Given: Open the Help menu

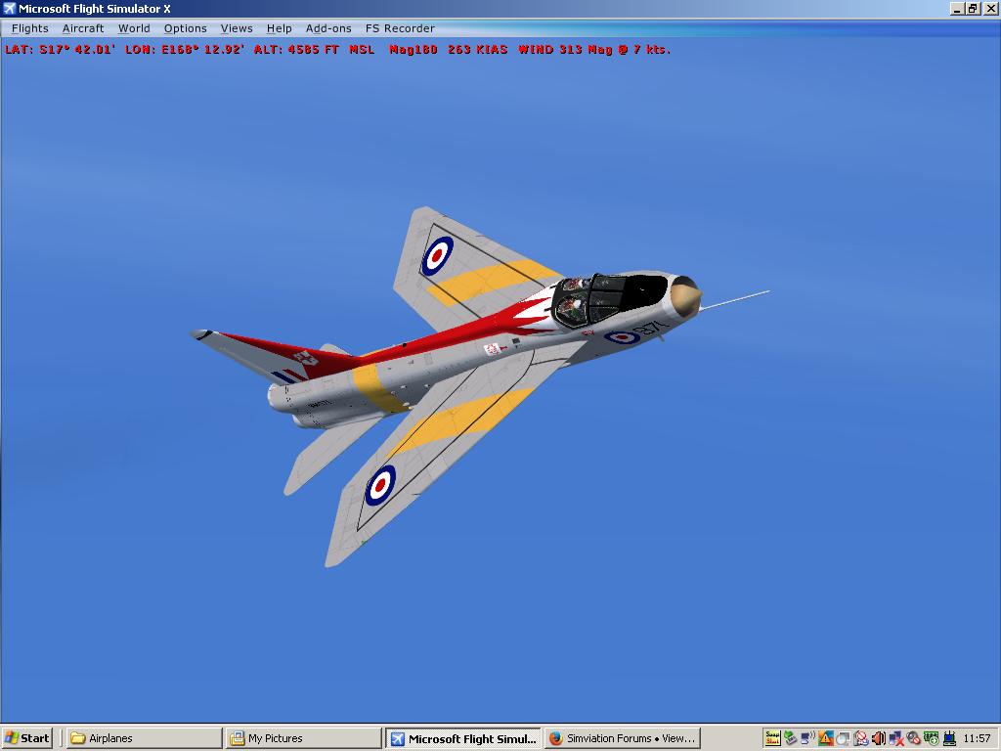Looking at the screenshot, I should [279, 28].
